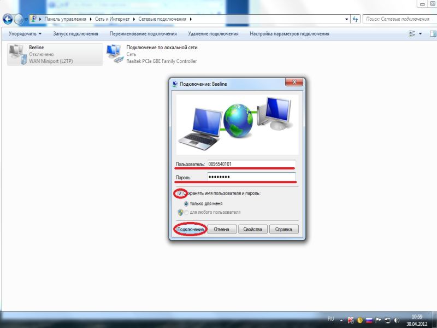
Task: Click the 'Пользователь' username field
Action: pyautogui.click(x=251, y=164)
